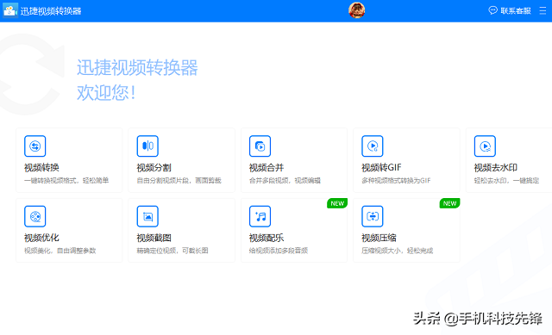The width and height of the screenshot is (552, 335).
Task: Open the 视频配乐 music note icon
Action: [260, 216]
